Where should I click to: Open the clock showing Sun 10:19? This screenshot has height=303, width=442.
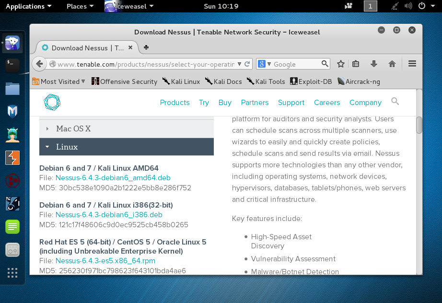221,6
